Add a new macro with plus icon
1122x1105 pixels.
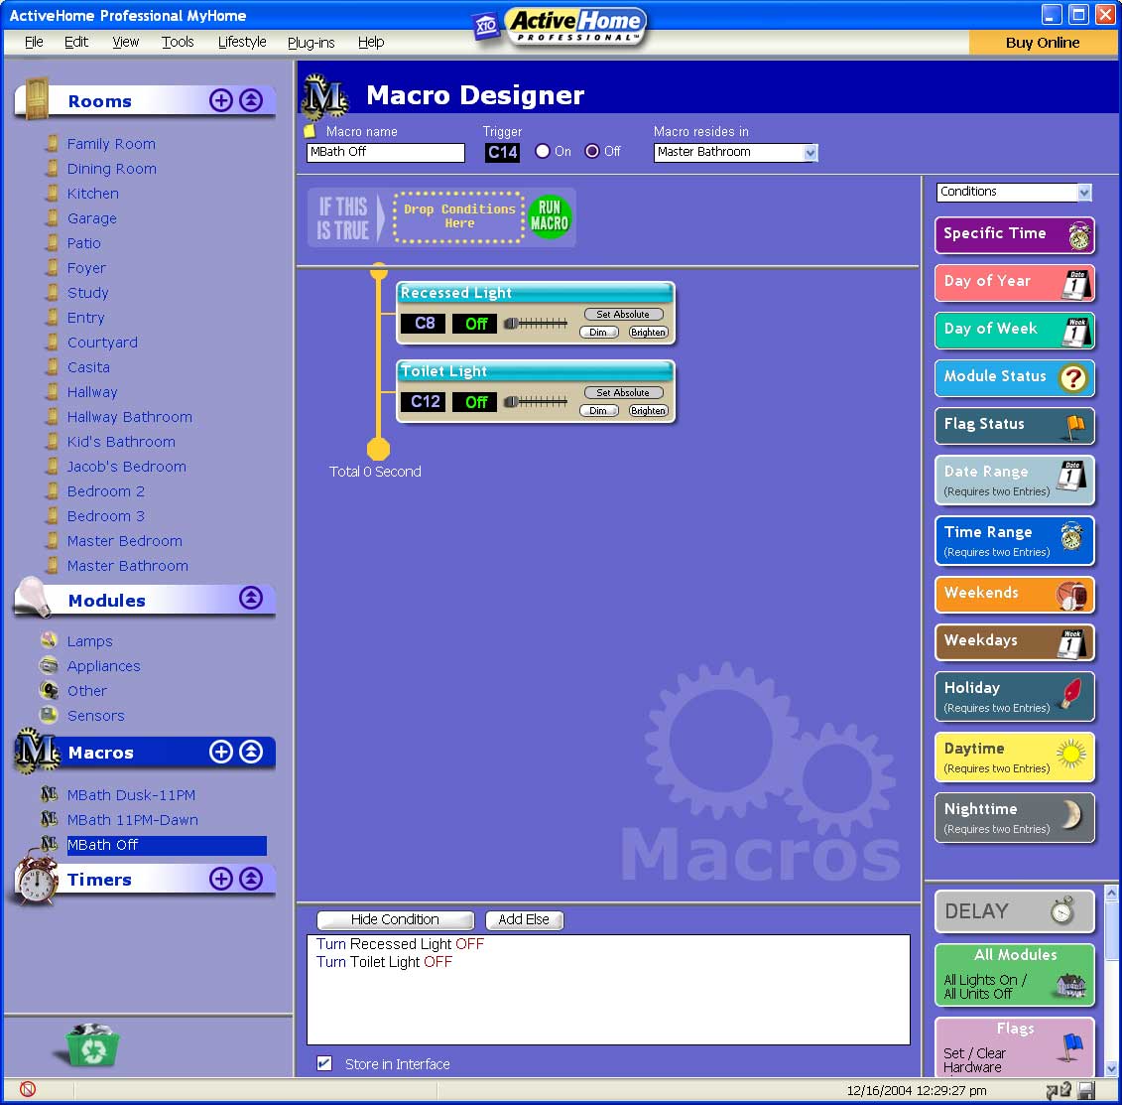[221, 752]
